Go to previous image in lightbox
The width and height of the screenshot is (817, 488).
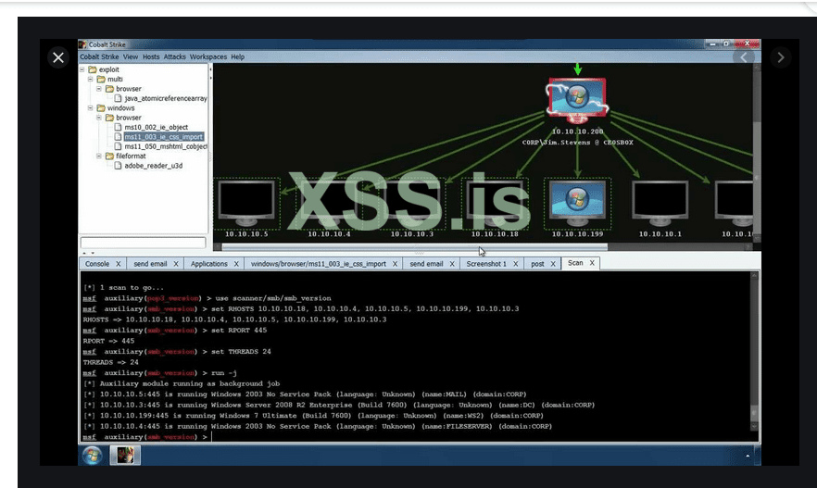pyautogui.click(x=744, y=57)
